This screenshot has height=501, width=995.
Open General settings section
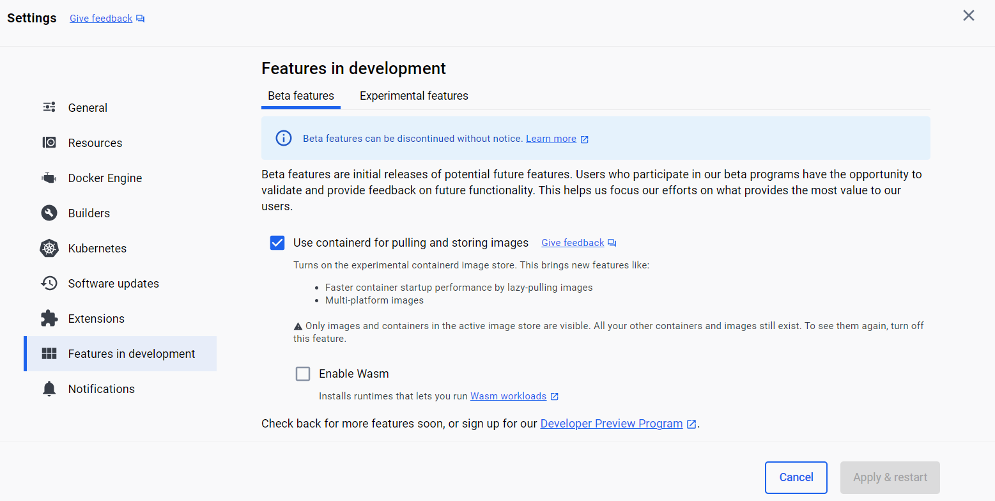[x=120, y=107]
